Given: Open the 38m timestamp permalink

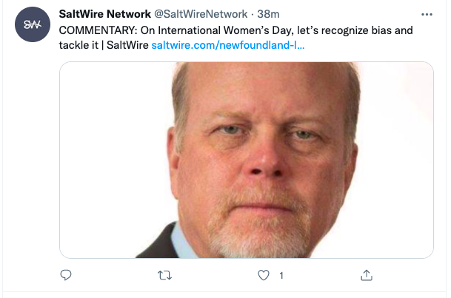Looking at the screenshot, I should click(x=268, y=14).
